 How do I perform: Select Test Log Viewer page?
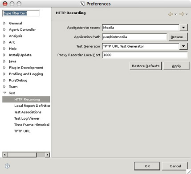point(27,118)
